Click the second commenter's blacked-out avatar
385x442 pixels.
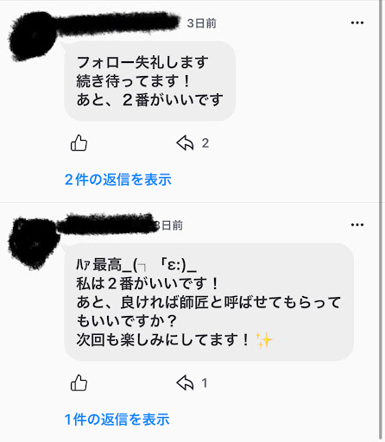[34, 243]
